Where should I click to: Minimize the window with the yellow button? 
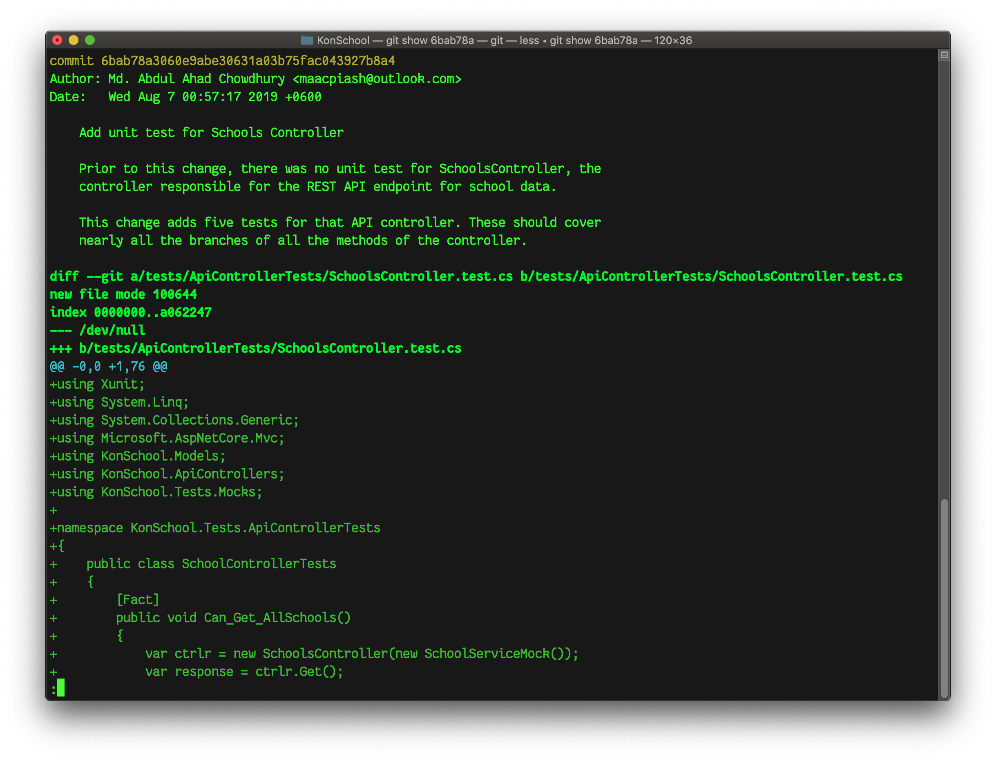[x=74, y=40]
